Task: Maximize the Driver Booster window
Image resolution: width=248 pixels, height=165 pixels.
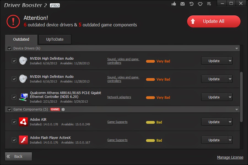Action: [x=231, y=3]
